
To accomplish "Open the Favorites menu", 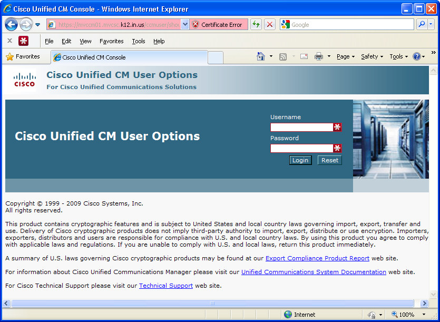I will (111, 41).
